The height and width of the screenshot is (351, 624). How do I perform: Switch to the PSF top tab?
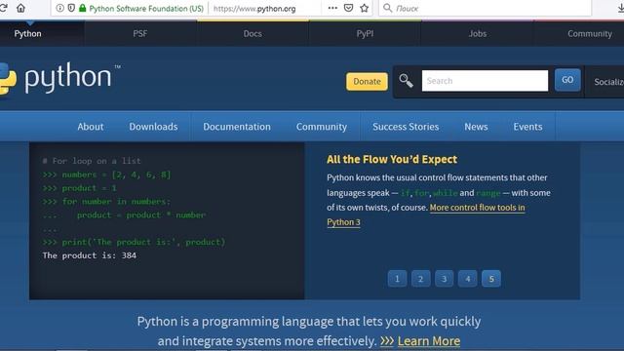coord(140,34)
